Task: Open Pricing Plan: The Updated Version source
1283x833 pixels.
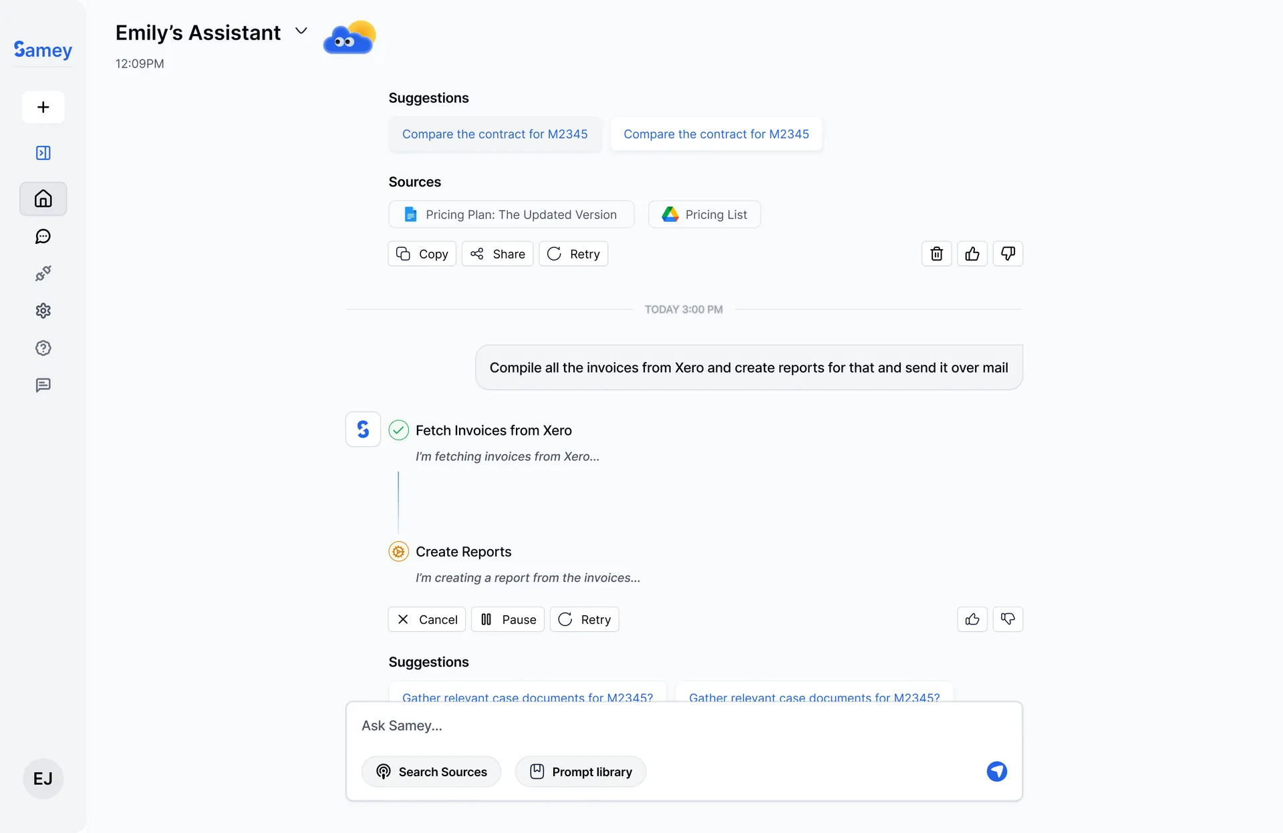Action: coord(511,214)
